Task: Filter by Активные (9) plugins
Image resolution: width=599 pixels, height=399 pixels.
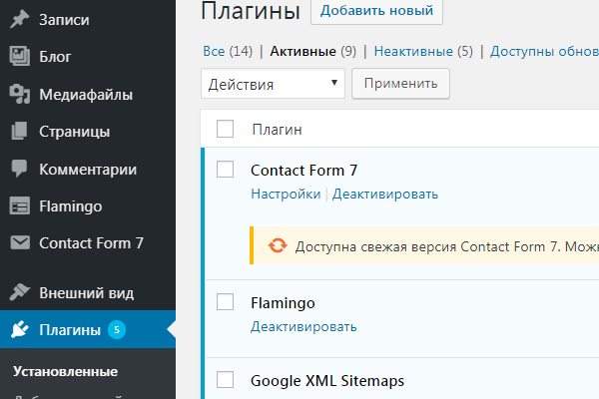Action: pos(312,51)
